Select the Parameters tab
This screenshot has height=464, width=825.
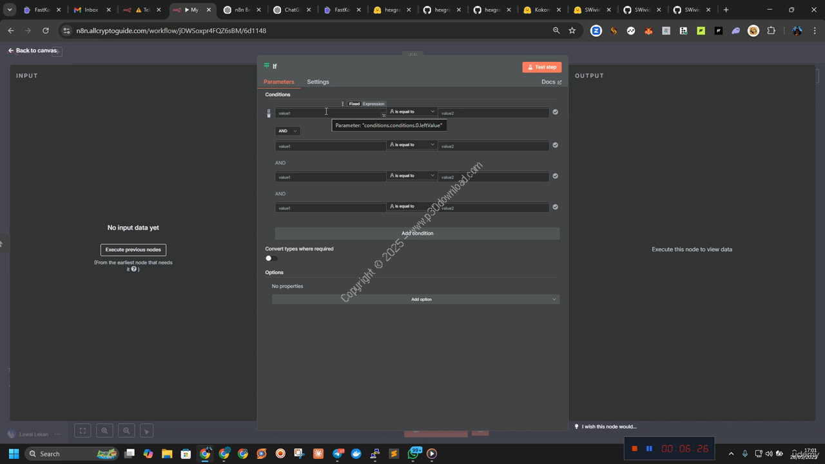[x=278, y=82]
